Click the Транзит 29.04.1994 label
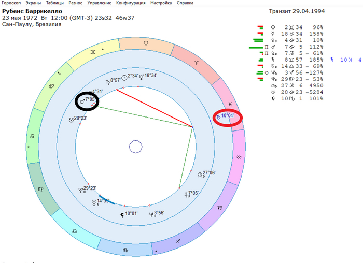 click(x=297, y=11)
